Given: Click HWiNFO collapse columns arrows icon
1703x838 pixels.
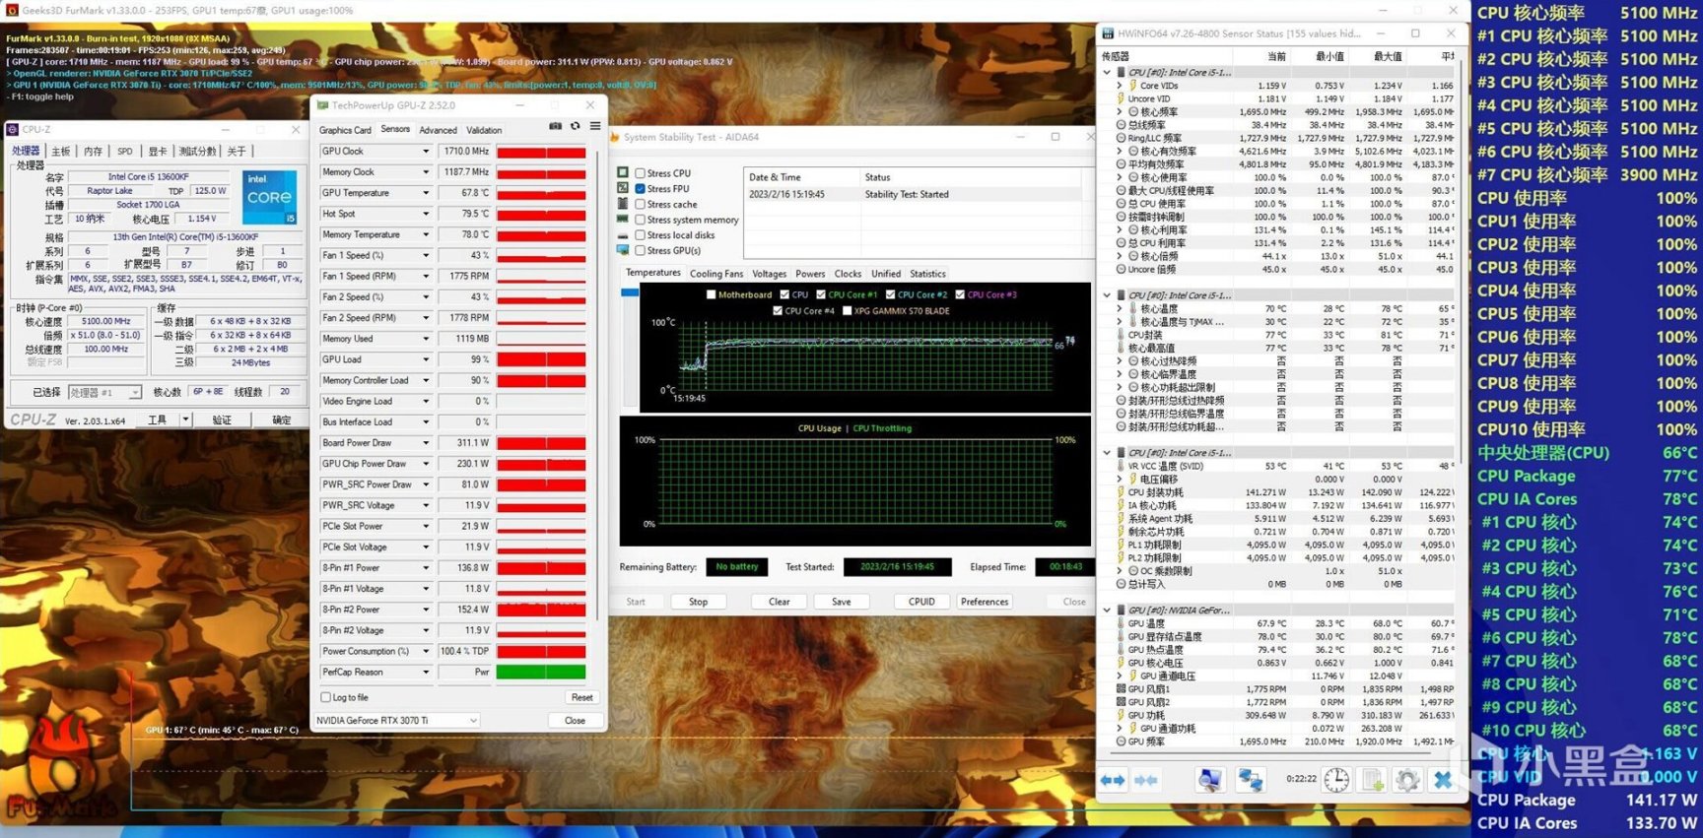Looking at the screenshot, I should point(1146,780).
